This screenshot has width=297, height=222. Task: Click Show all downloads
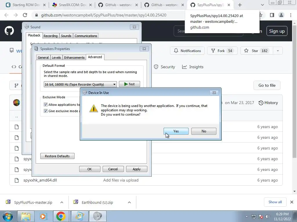click(275, 202)
